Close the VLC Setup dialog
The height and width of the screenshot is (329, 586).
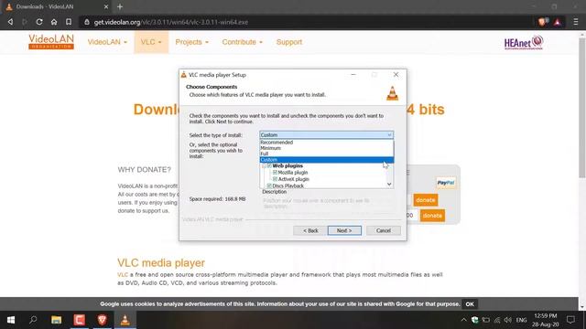396,75
